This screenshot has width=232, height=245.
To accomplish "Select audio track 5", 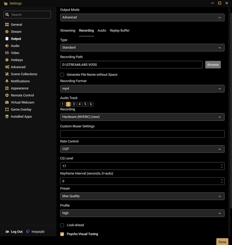I will (x=85, y=104).
